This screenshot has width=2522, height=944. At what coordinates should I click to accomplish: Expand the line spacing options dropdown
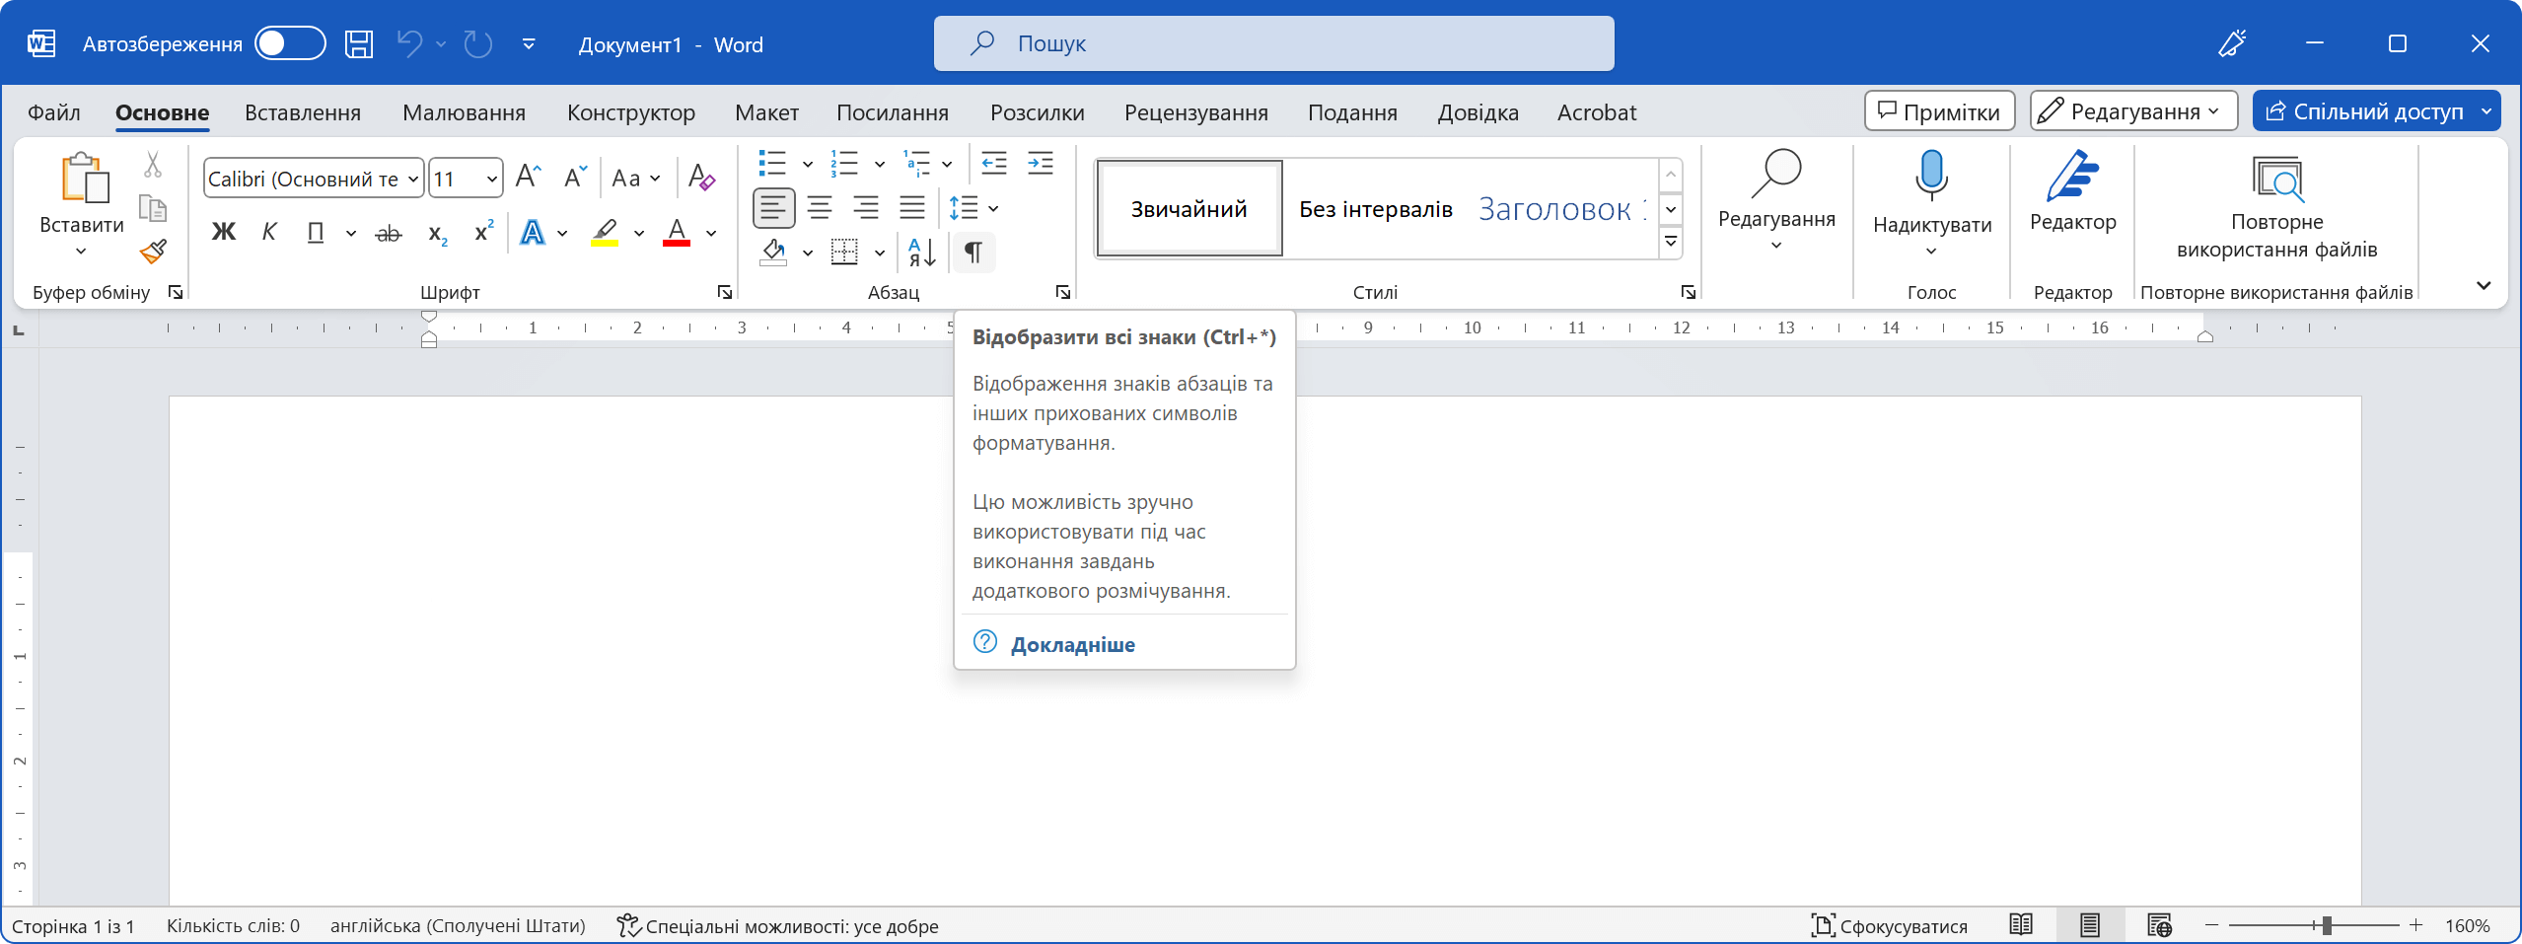(x=992, y=208)
